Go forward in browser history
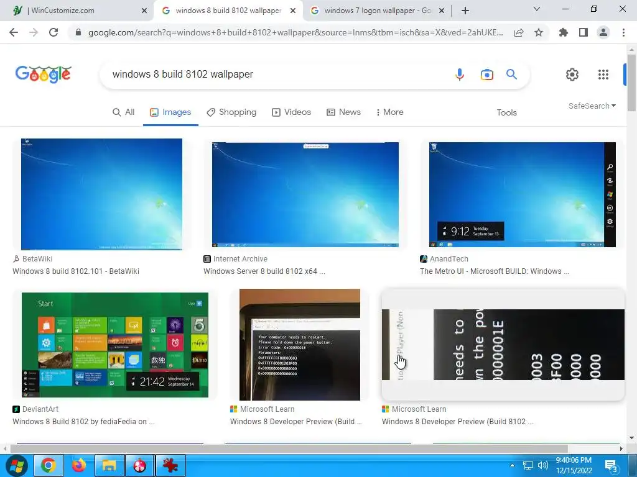The width and height of the screenshot is (637, 477). pos(34,32)
